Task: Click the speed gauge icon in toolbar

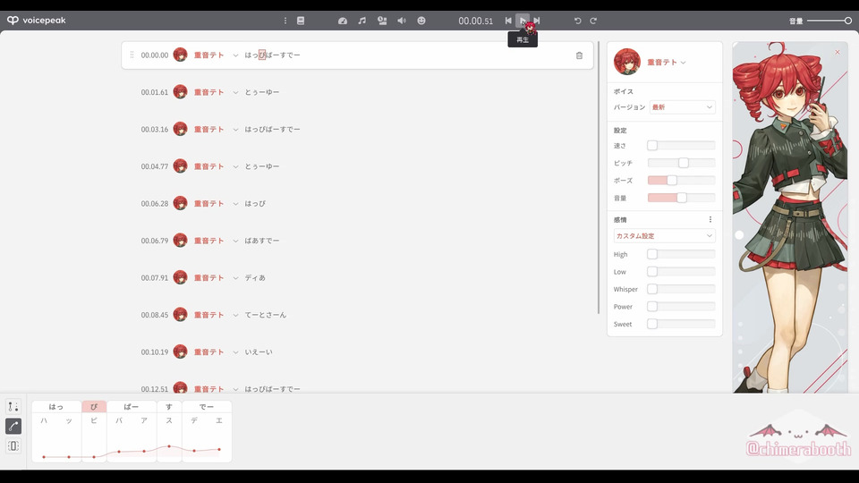Action: [343, 21]
